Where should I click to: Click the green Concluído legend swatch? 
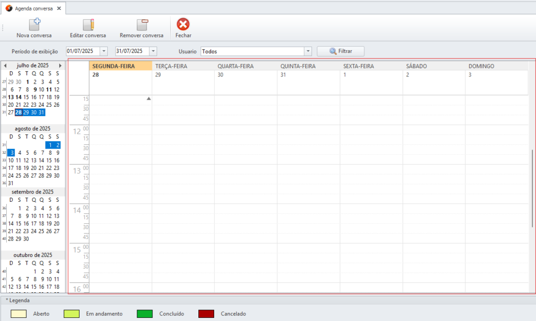click(144, 314)
